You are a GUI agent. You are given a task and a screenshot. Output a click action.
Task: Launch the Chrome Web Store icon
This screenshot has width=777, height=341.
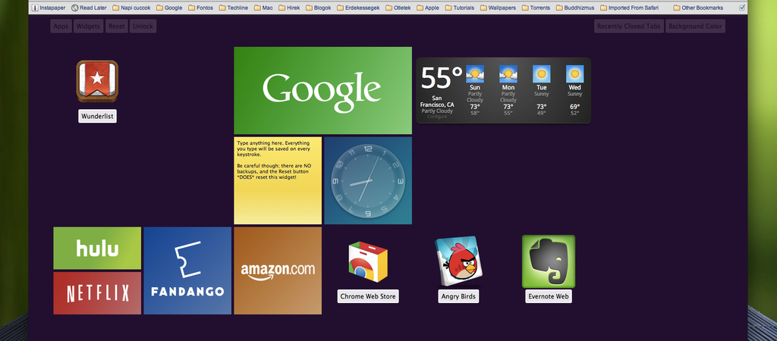tap(368, 262)
